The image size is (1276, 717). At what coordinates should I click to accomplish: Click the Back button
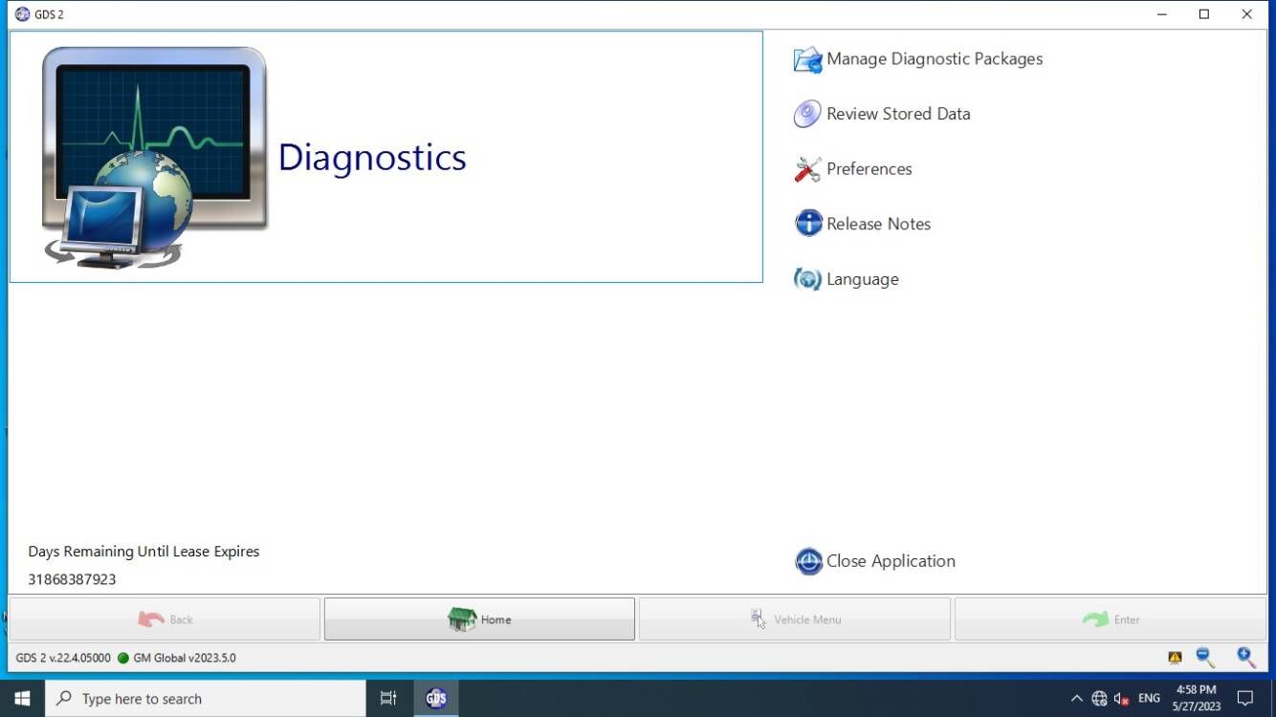(165, 619)
